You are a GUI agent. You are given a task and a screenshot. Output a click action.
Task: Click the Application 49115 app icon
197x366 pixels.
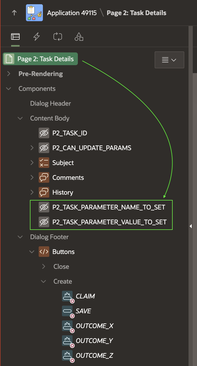34,13
